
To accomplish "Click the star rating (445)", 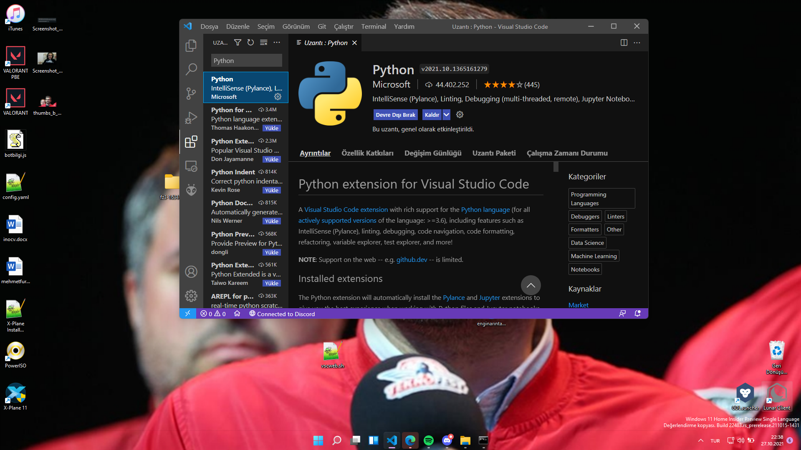I will pos(511,85).
